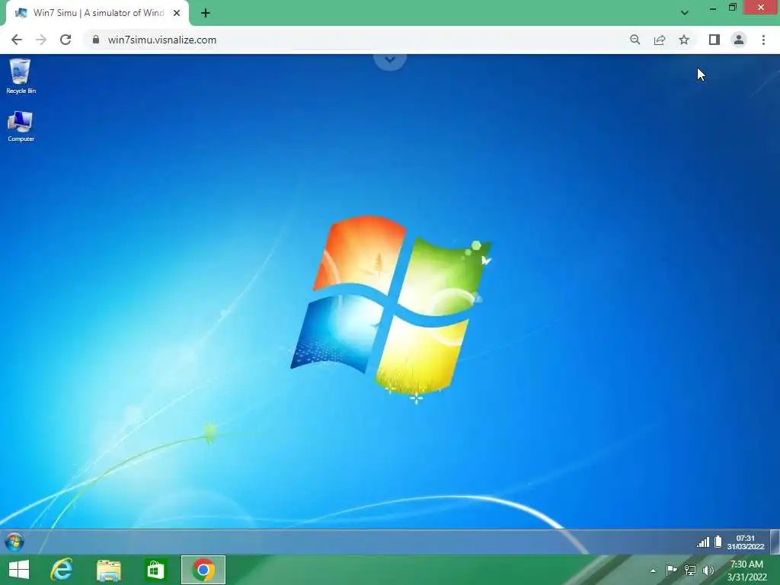Go forward in the browser
The width and height of the screenshot is (780, 585).
41,40
